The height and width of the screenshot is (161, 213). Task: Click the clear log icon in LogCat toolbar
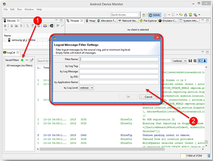click(x=195, y=61)
